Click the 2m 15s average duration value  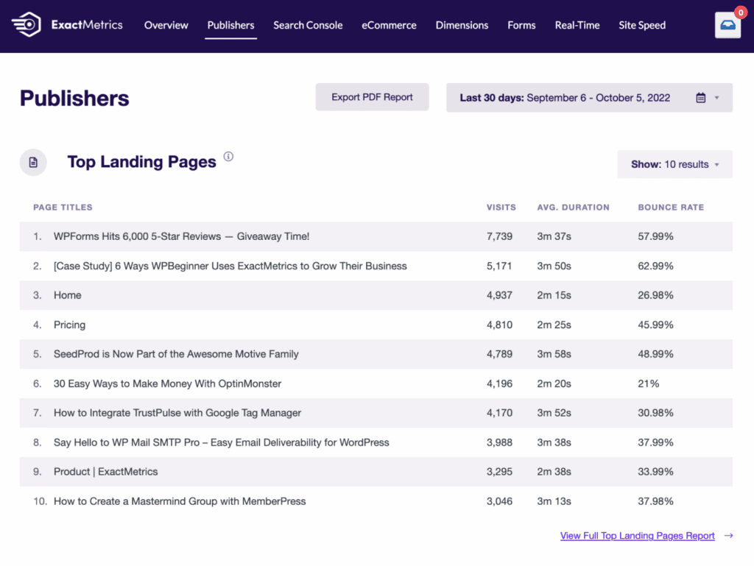pos(554,295)
